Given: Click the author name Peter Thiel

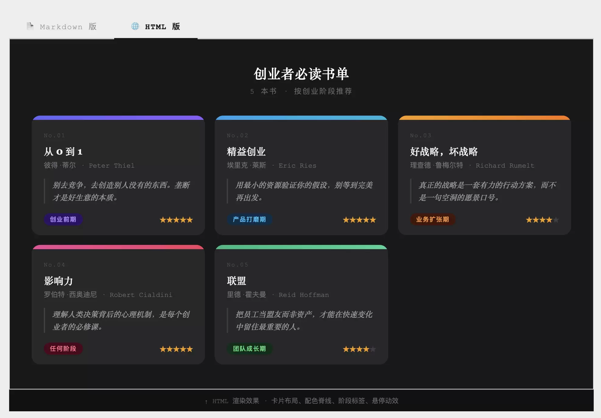Looking at the screenshot, I should point(111,165).
